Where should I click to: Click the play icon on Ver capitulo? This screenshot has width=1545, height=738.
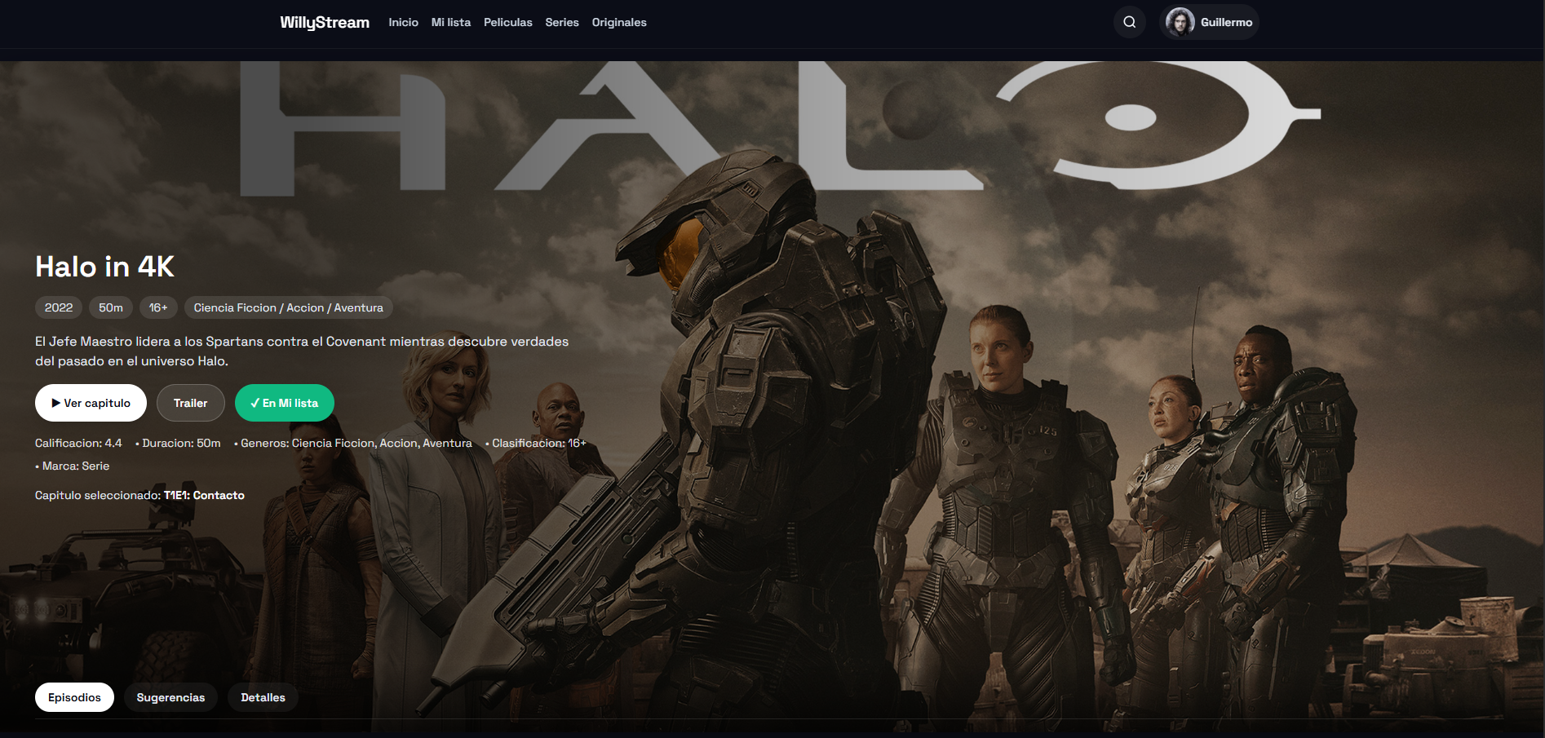click(57, 402)
